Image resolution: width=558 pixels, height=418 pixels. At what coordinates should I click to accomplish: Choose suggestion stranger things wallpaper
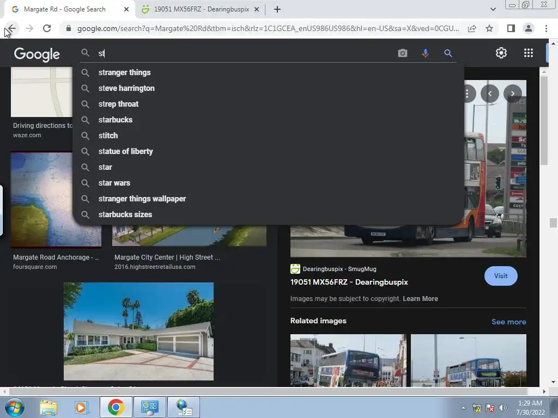pyautogui.click(x=269, y=199)
